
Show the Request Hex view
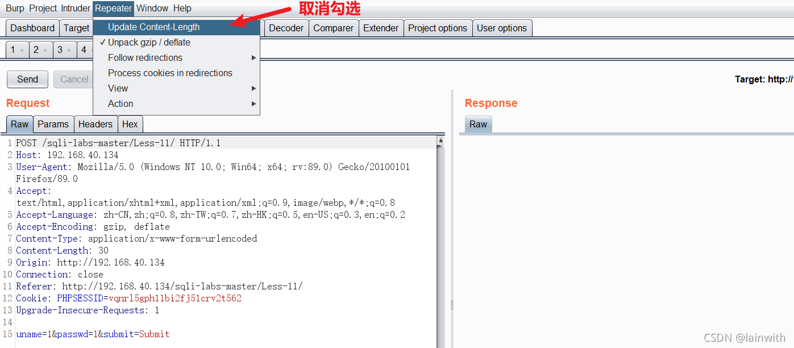coord(130,125)
